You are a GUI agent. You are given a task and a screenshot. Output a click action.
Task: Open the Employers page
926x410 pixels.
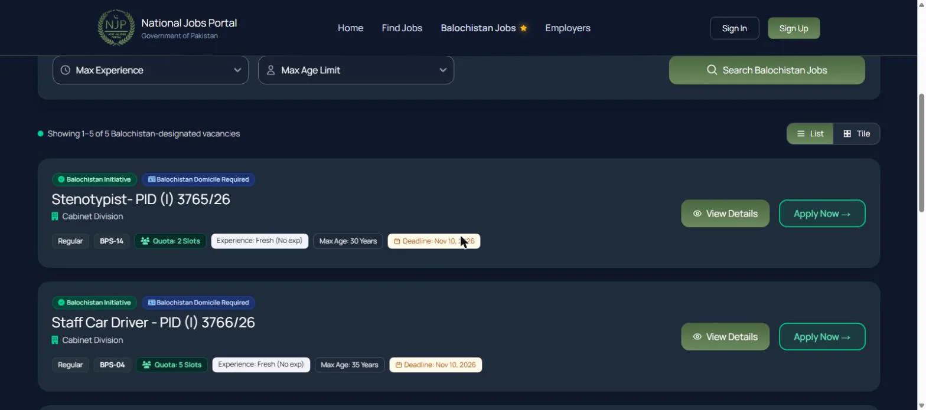click(568, 28)
